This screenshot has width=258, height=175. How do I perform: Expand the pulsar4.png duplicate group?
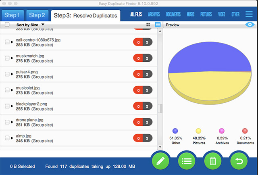(x=12, y=74)
